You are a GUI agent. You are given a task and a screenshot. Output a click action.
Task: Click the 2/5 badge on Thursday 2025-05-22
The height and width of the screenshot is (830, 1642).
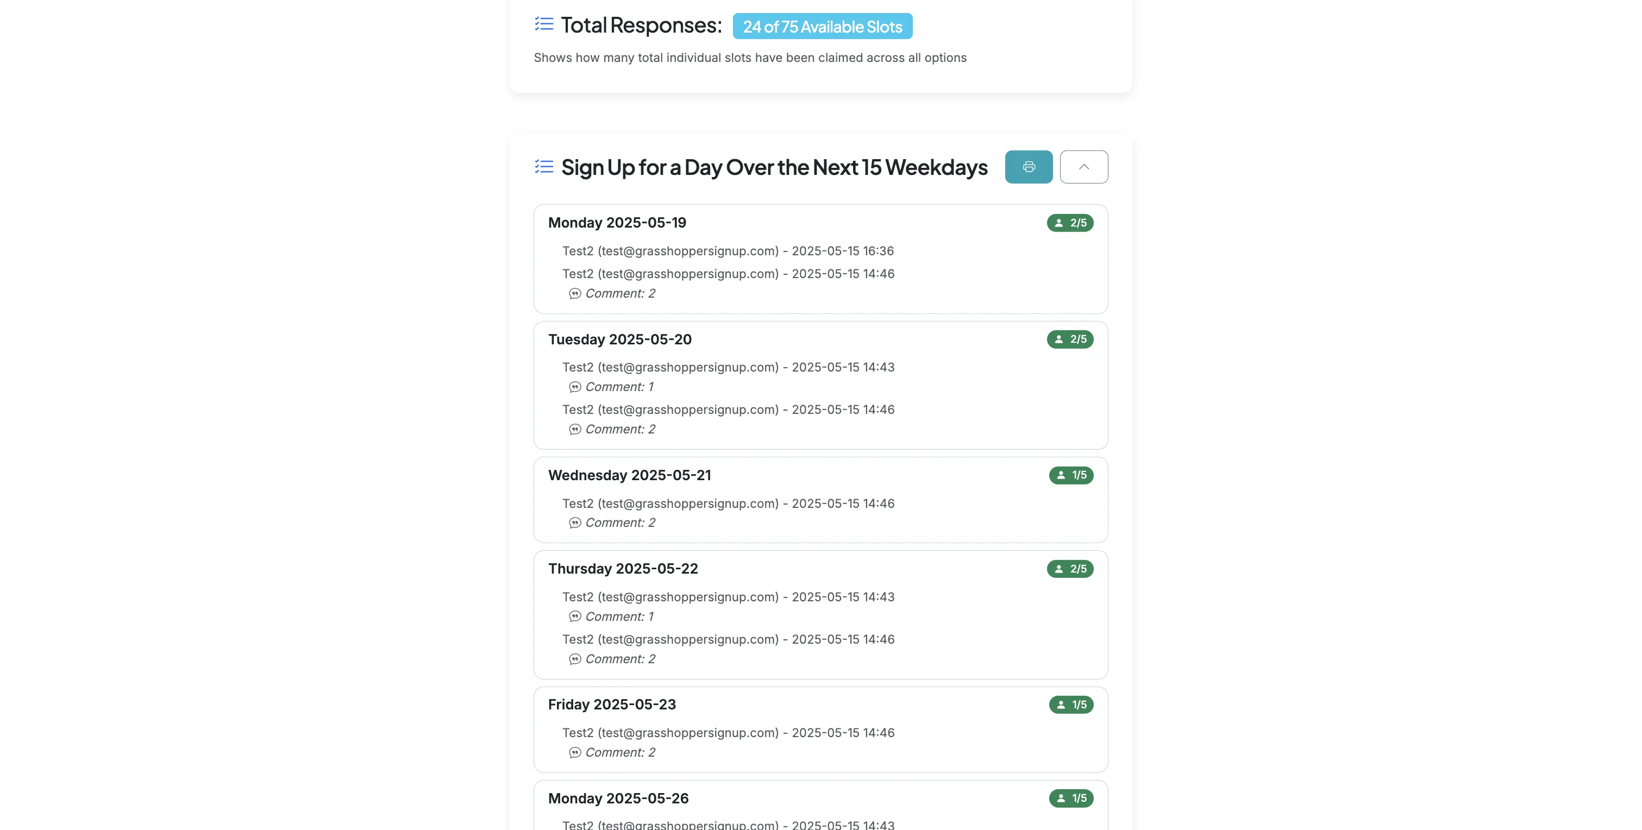pos(1070,569)
